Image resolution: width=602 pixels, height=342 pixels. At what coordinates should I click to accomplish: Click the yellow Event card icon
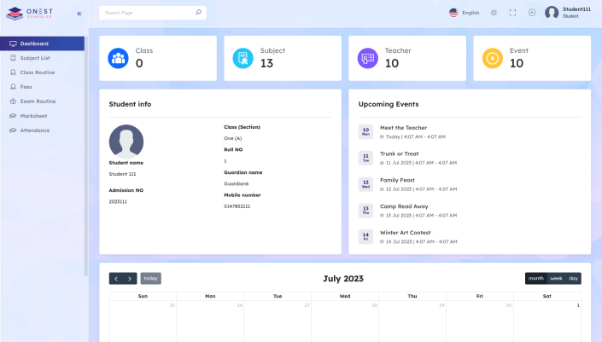[492, 58]
